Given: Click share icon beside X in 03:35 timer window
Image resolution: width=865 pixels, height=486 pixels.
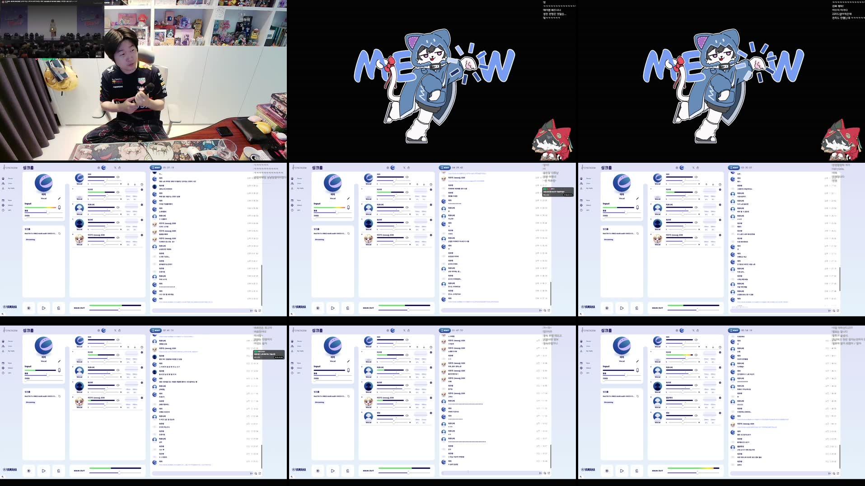Looking at the screenshot, I should 697,168.
